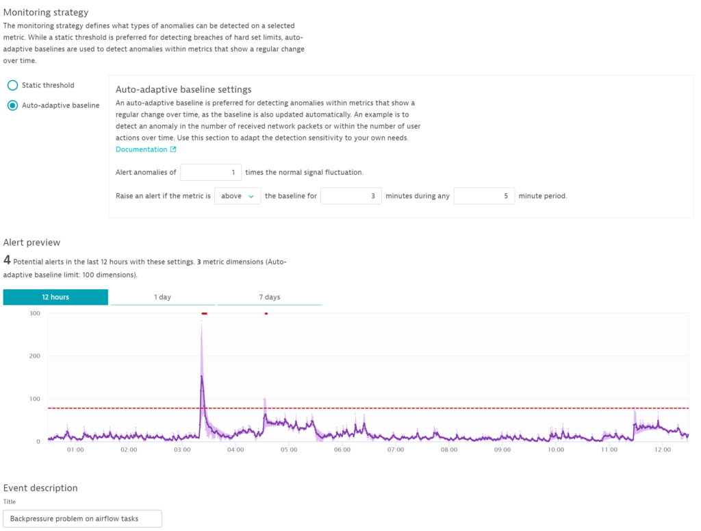This screenshot has width=701, height=531.
Task: Click the potential alerts count 4
Action: (x=7, y=260)
